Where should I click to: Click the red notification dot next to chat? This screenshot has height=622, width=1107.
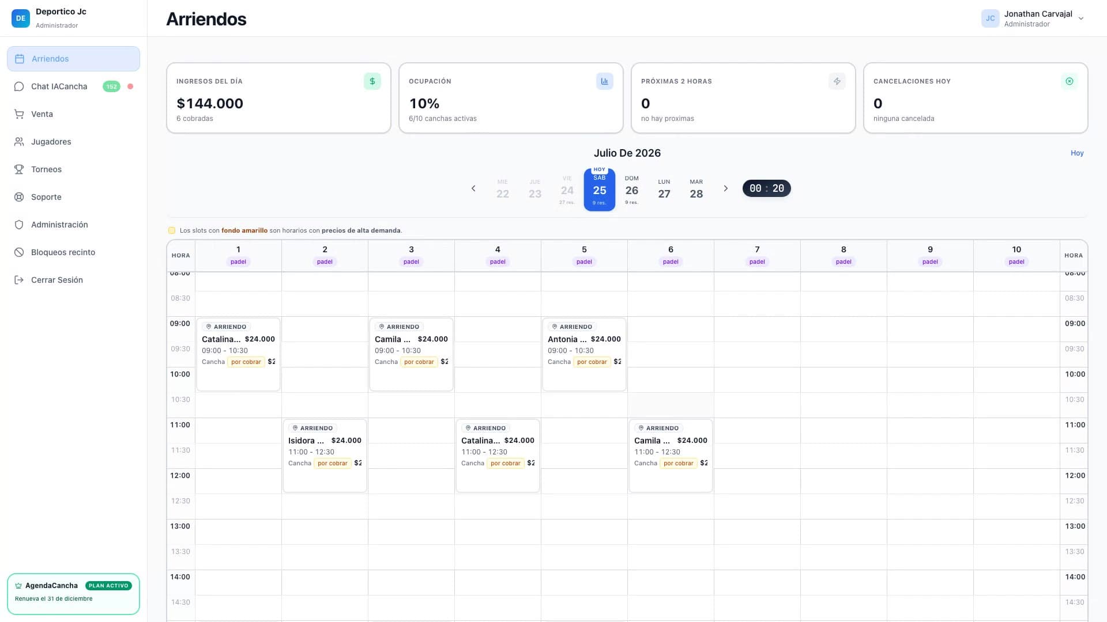pyautogui.click(x=130, y=86)
